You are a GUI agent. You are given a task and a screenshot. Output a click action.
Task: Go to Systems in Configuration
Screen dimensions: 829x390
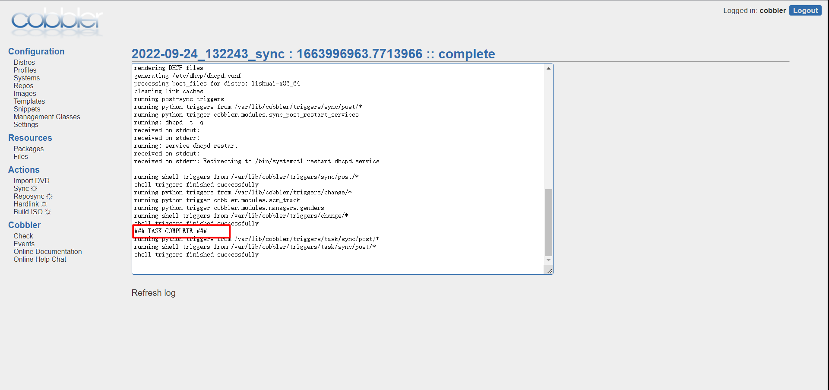coord(27,78)
